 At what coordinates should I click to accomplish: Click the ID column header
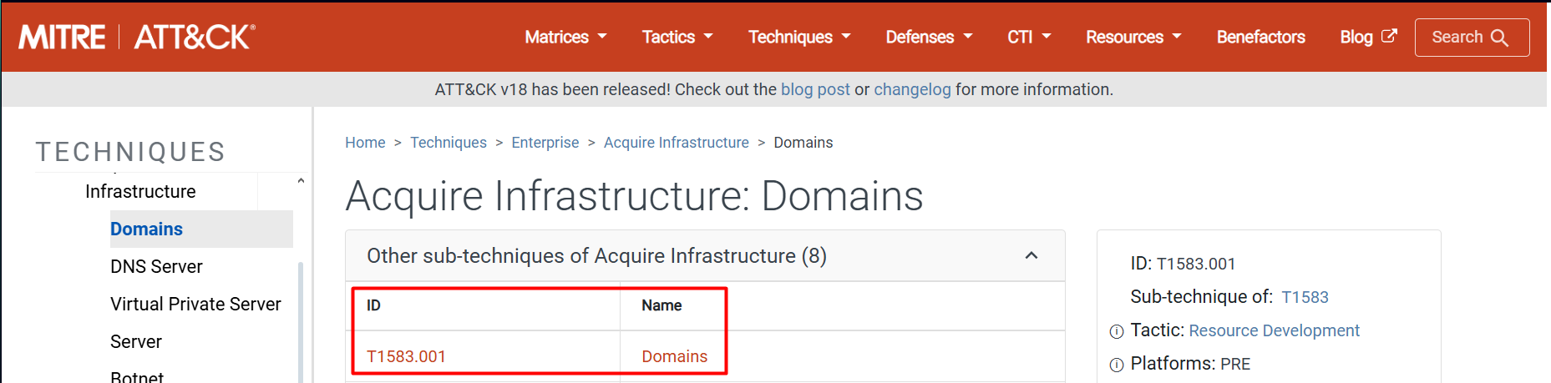[x=373, y=305]
